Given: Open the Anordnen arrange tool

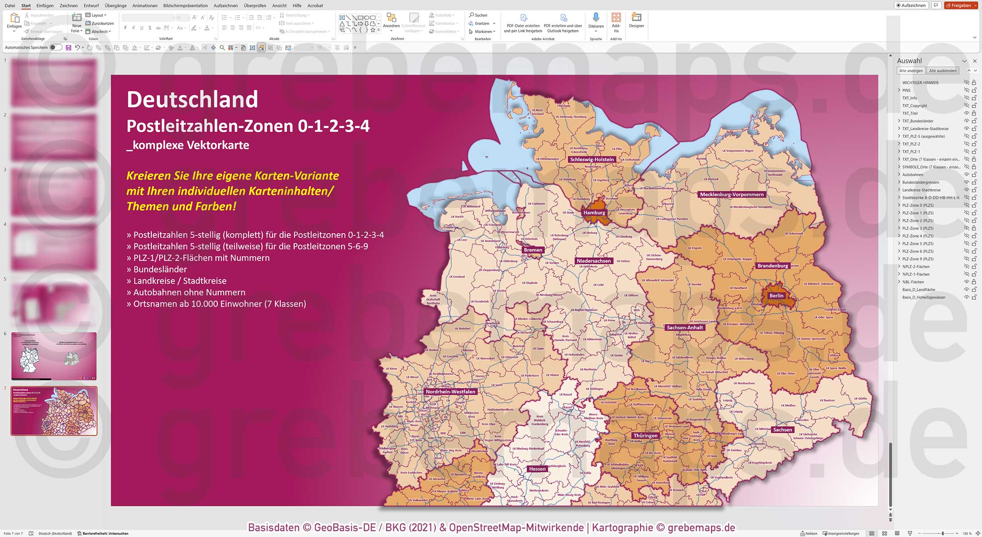Looking at the screenshot, I should 391,20.
